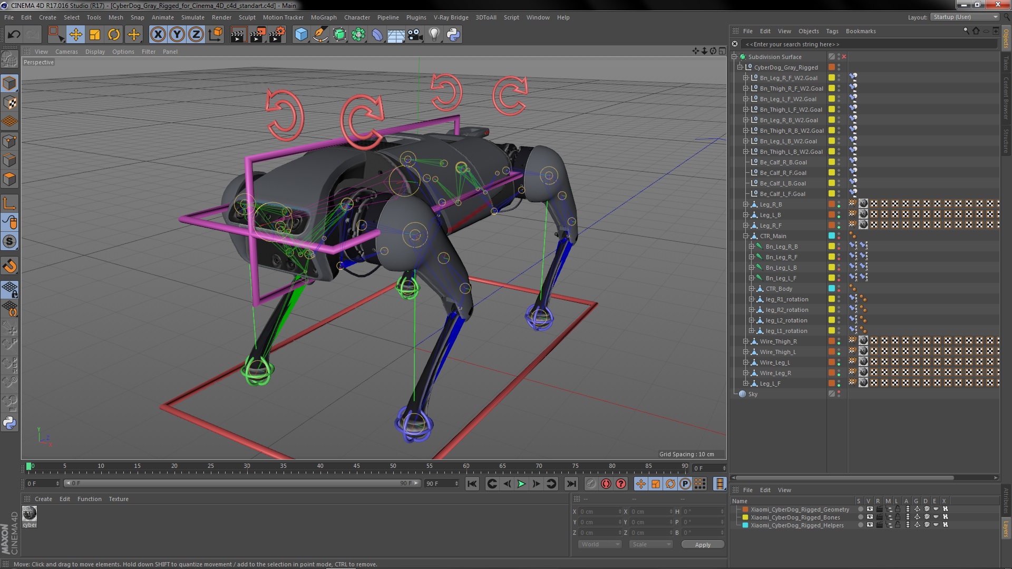Switch to Texture mode in left palette
1012x569 pixels.
pos(9,103)
